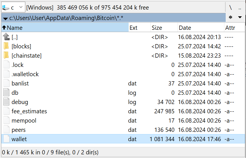Select the .lock file name
This screenshot has width=246, height=158.
pyautogui.click(x=17, y=65)
